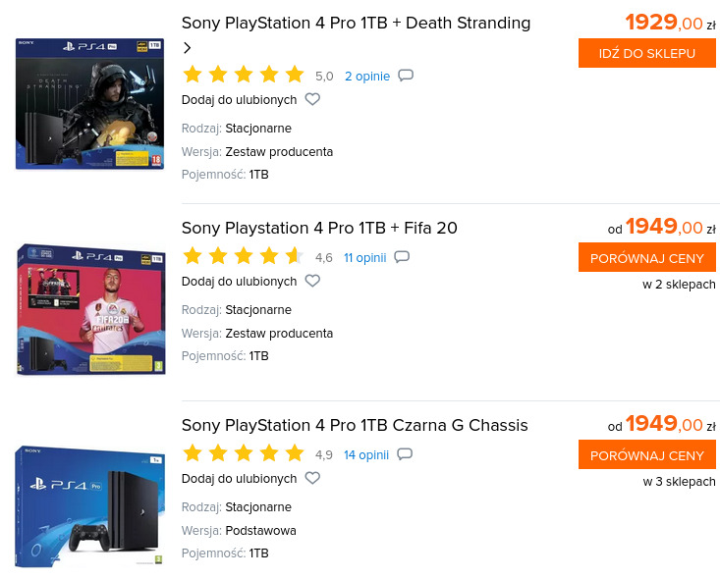Expand chevron under Death Stranding title
720x579 pixels.
188,48
